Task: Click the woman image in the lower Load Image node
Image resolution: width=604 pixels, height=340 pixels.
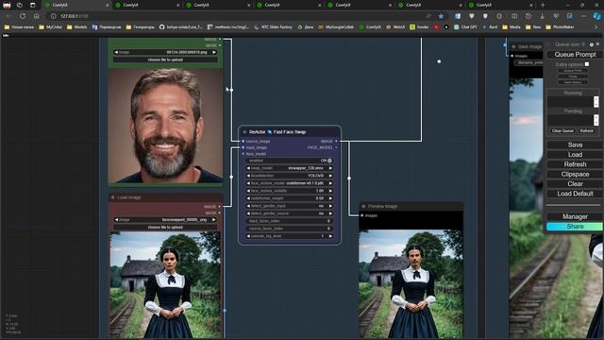Action: [165, 284]
